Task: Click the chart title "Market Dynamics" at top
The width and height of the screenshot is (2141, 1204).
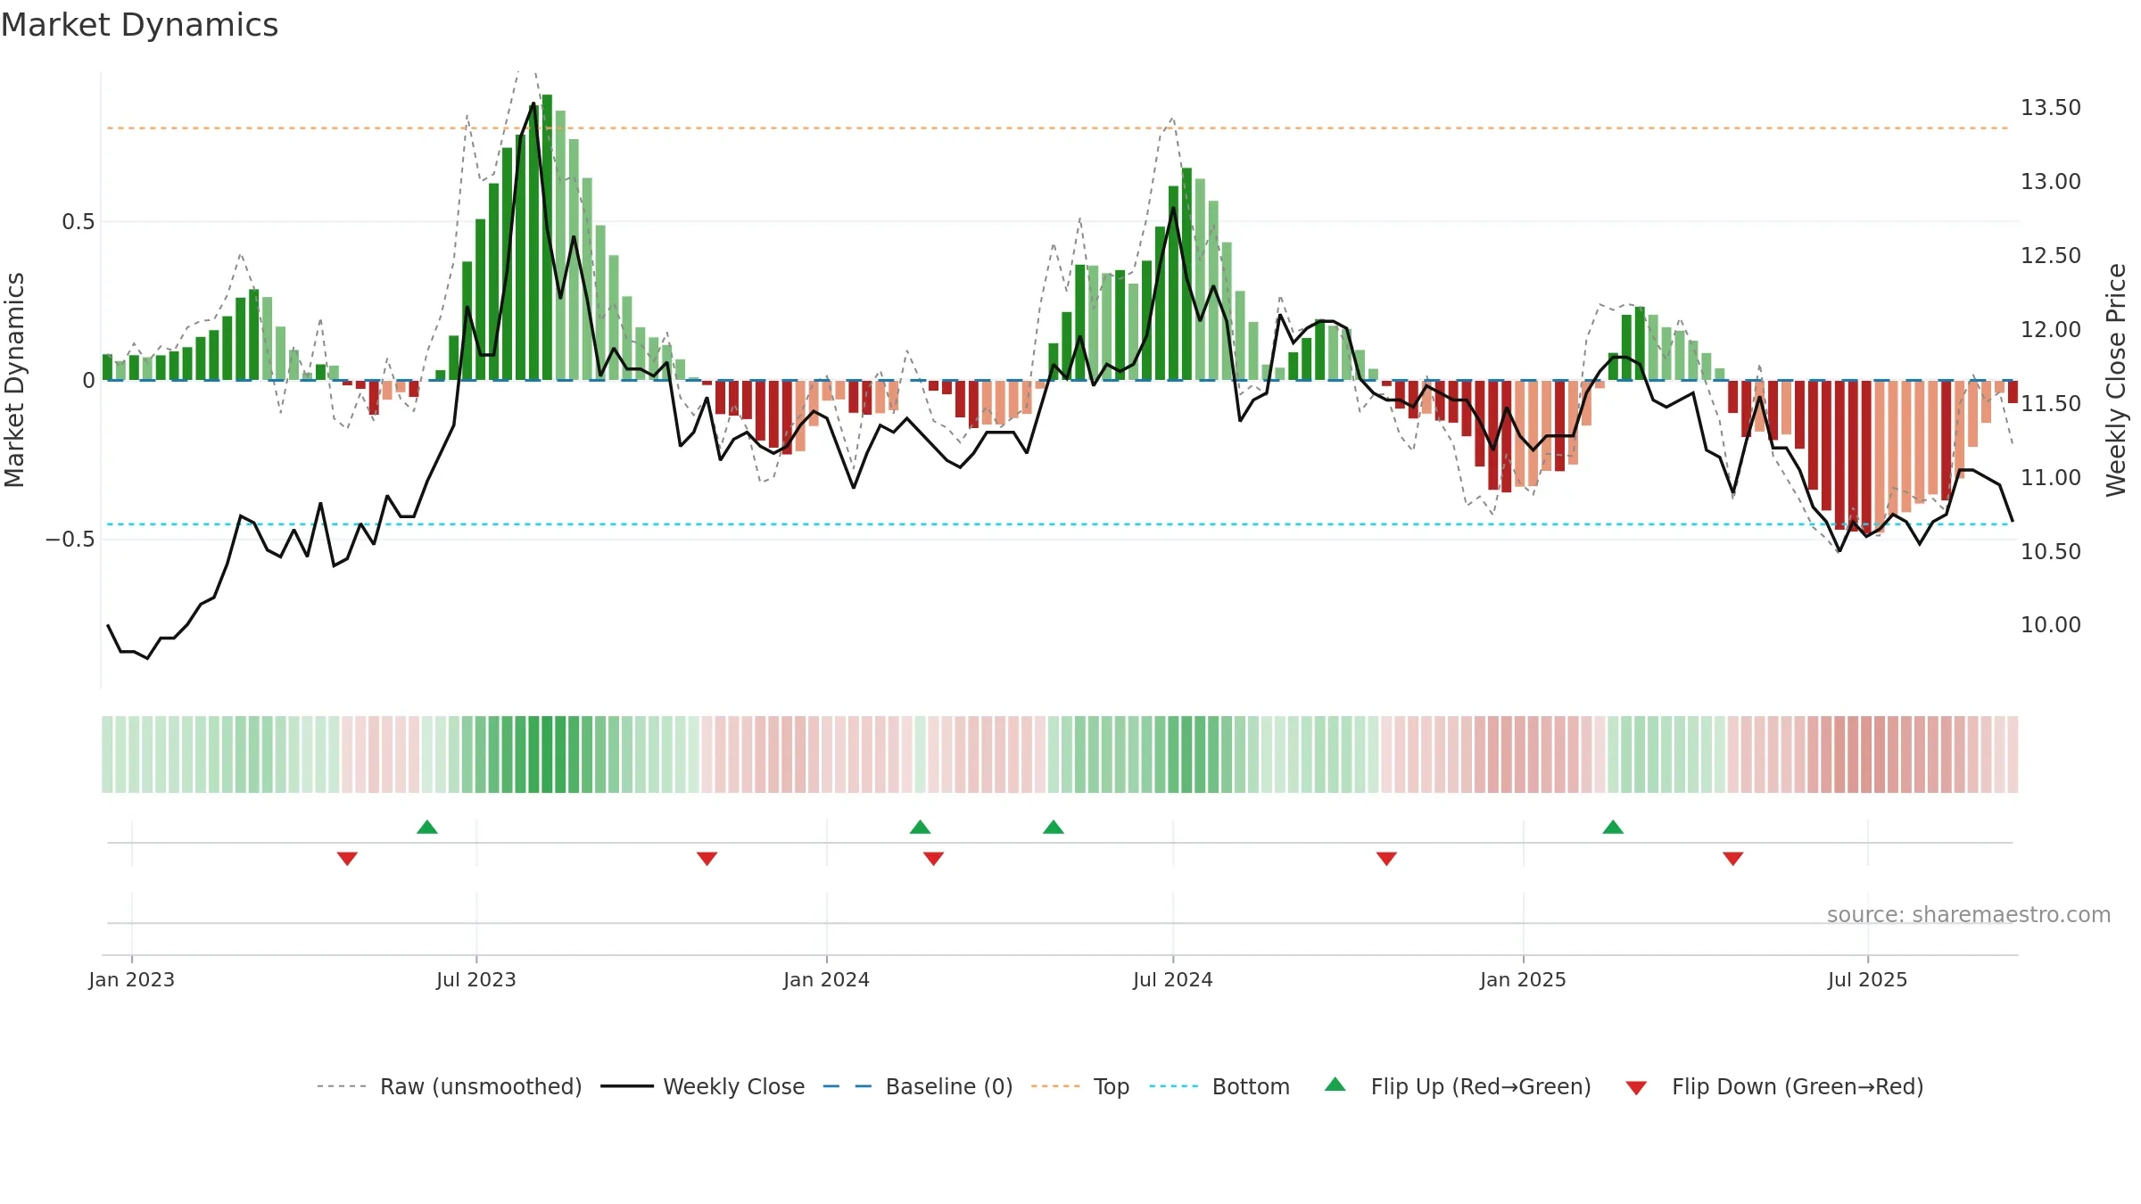Action: 140,25
